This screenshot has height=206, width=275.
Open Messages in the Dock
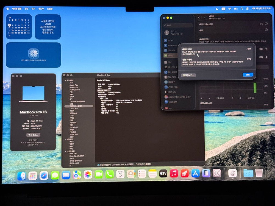55,175
